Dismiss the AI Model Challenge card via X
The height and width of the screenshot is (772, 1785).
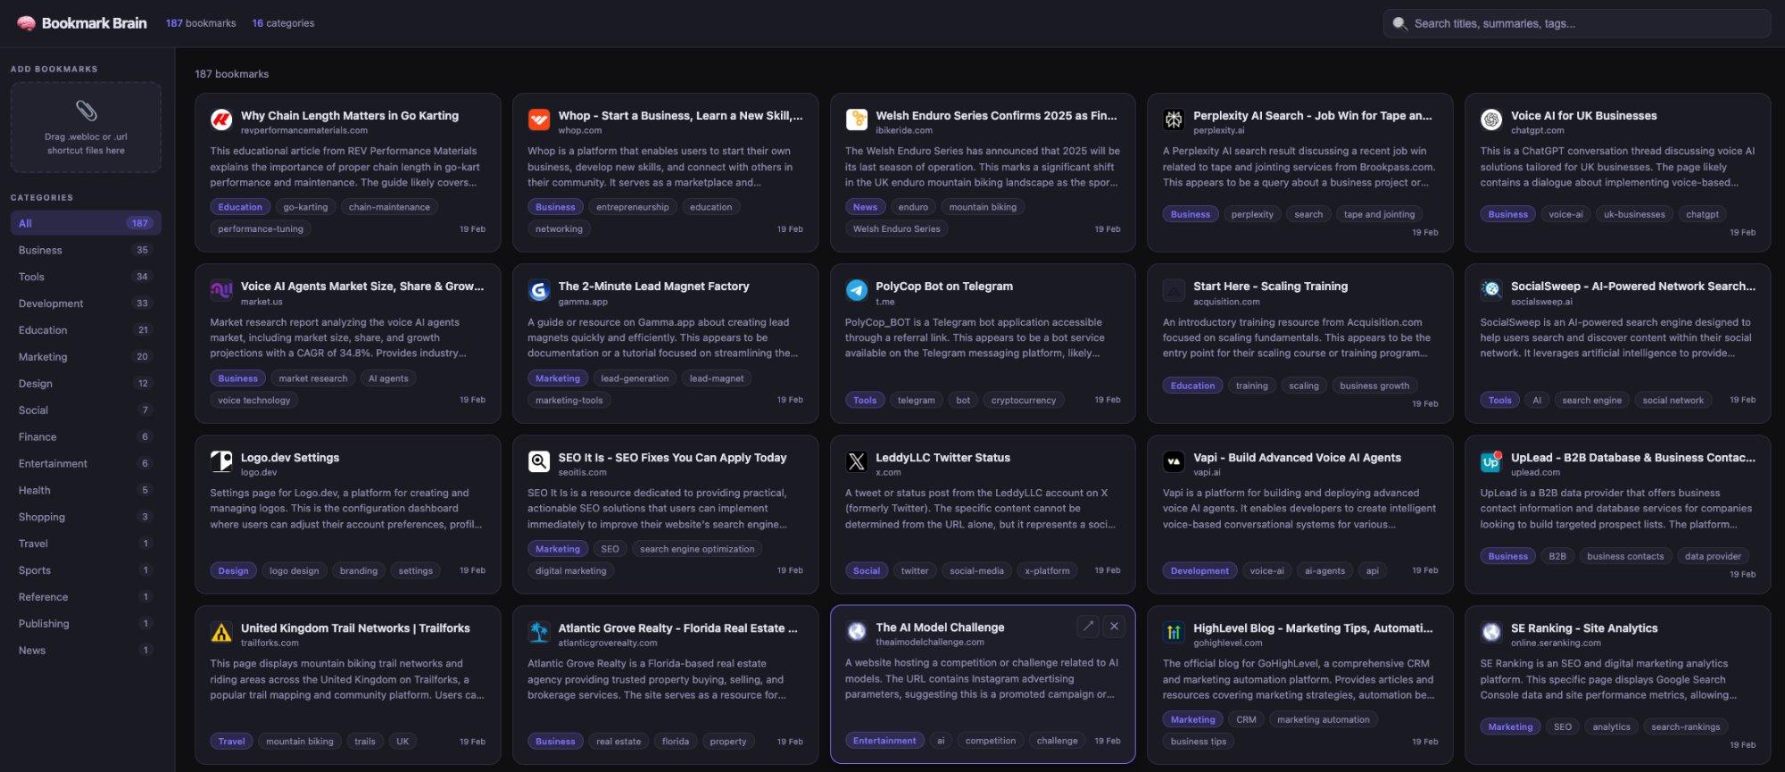pos(1114,627)
